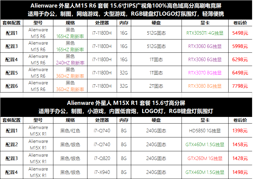Click the Alienware 外星人M15 R6 套餐 title line
253x179 pixels.
coord(126,6)
